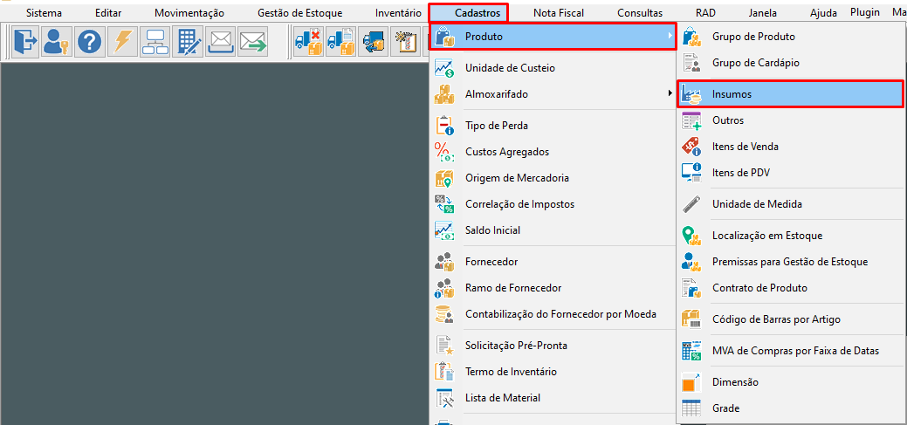Click the user with key toolbar icon

point(58,42)
